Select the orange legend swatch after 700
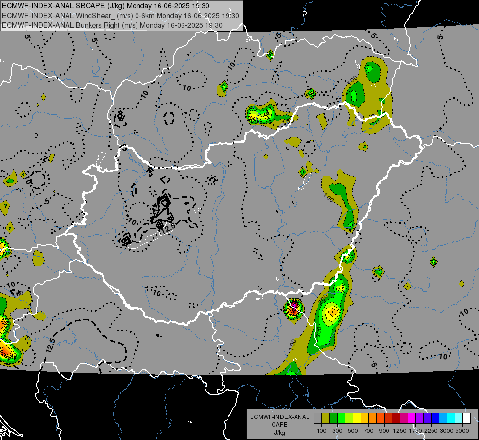 [372, 418]
